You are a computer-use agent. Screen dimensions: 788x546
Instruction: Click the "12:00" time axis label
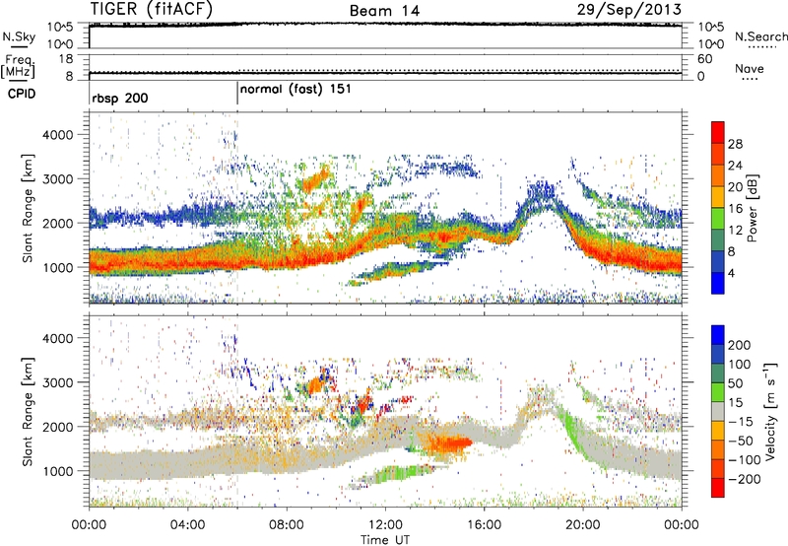(385, 525)
